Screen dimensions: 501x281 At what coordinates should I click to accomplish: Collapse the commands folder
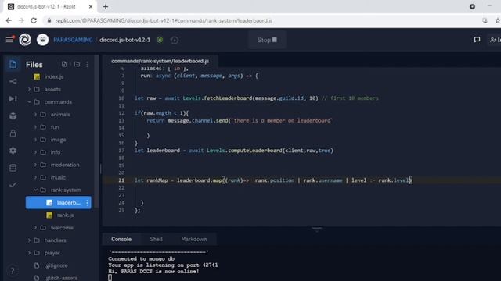pyautogui.click(x=29, y=102)
